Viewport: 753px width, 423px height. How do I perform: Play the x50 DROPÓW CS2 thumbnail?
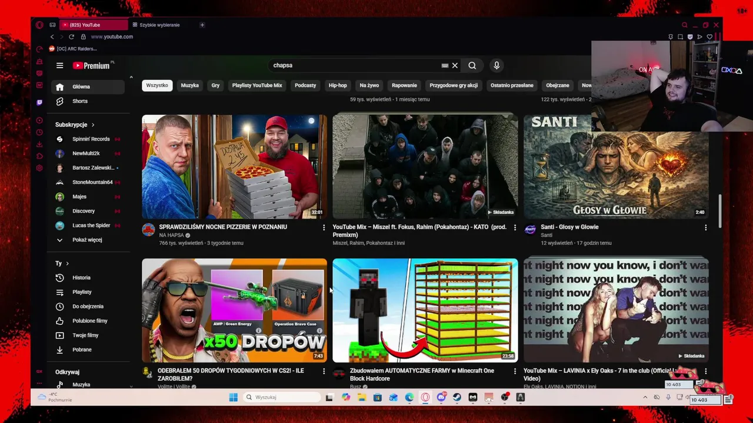(x=234, y=310)
